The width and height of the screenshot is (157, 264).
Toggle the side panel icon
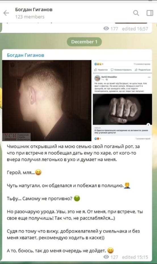tap(150, 13)
